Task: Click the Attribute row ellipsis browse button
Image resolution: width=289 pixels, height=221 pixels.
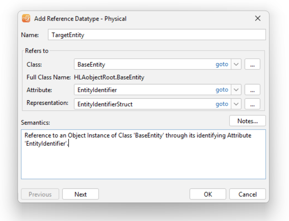Action: pos(252,90)
